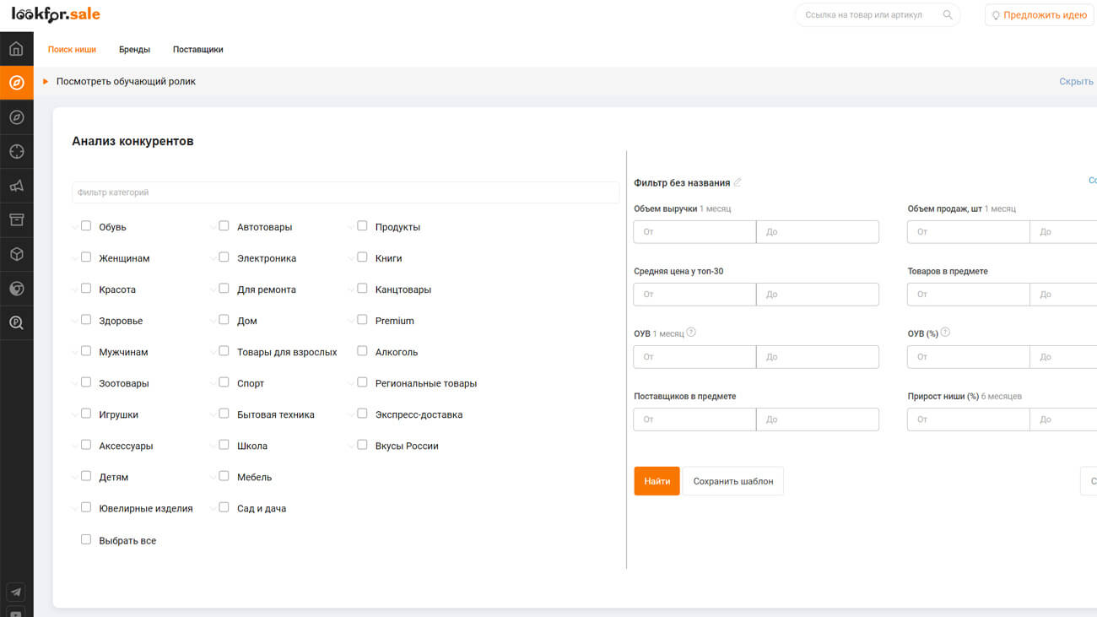Image resolution: width=1097 pixels, height=617 pixels.
Task: Open the 3D cube sidebar icon
Action: pyautogui.click(x=16, y=254)
